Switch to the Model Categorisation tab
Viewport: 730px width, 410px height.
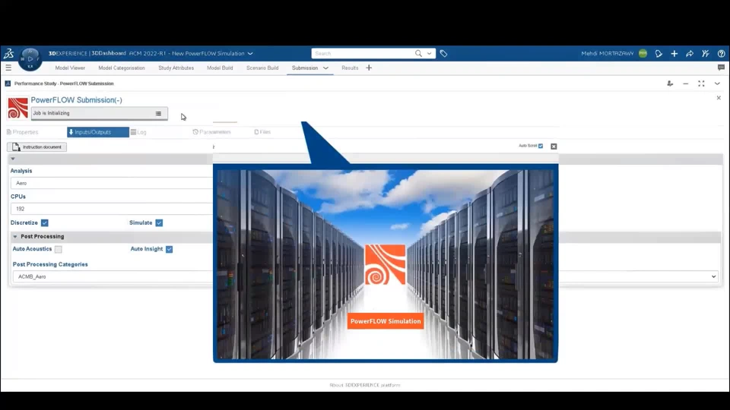coord(122,68)
